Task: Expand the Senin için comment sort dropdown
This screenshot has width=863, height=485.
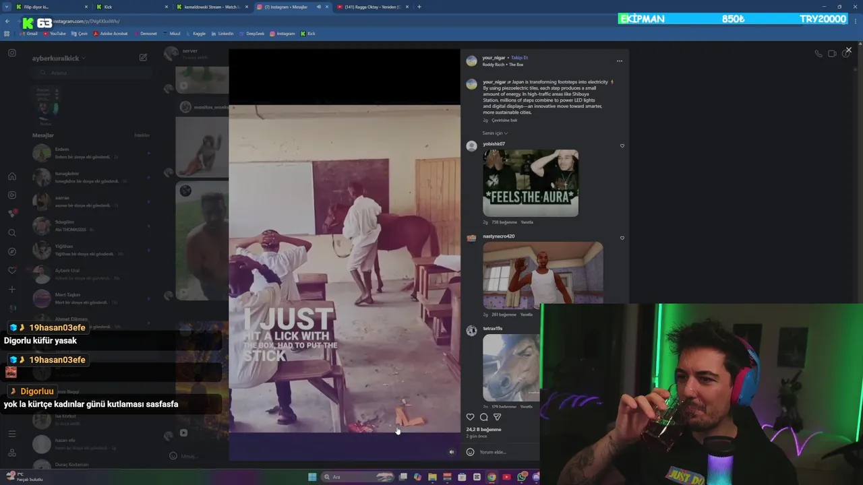Action: click(x=495, y=133)
